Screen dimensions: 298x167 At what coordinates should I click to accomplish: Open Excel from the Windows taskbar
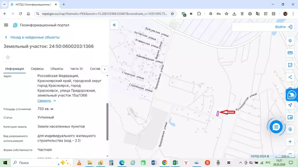tap(175, 163)
